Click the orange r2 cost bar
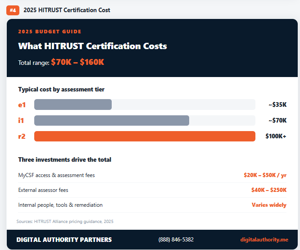Image resolution: width=300 pixels, height=250 pixels. click(145, 136)
